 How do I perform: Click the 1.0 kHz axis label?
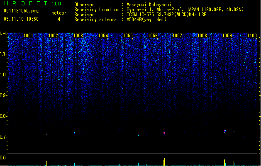pos(3,75)
